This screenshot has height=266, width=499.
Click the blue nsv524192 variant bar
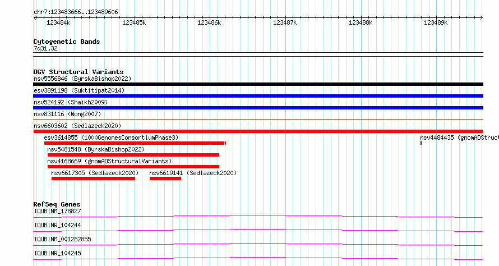coord(258,108)
